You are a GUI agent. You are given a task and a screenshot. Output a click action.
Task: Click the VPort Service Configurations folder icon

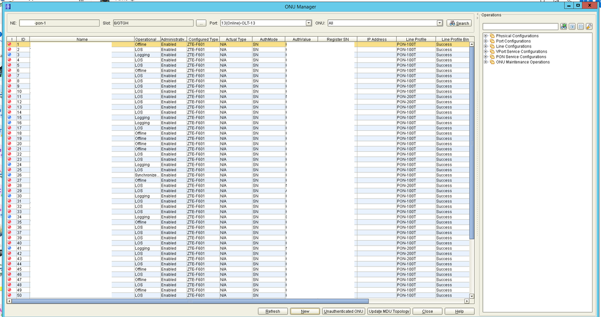click(492, 51)
